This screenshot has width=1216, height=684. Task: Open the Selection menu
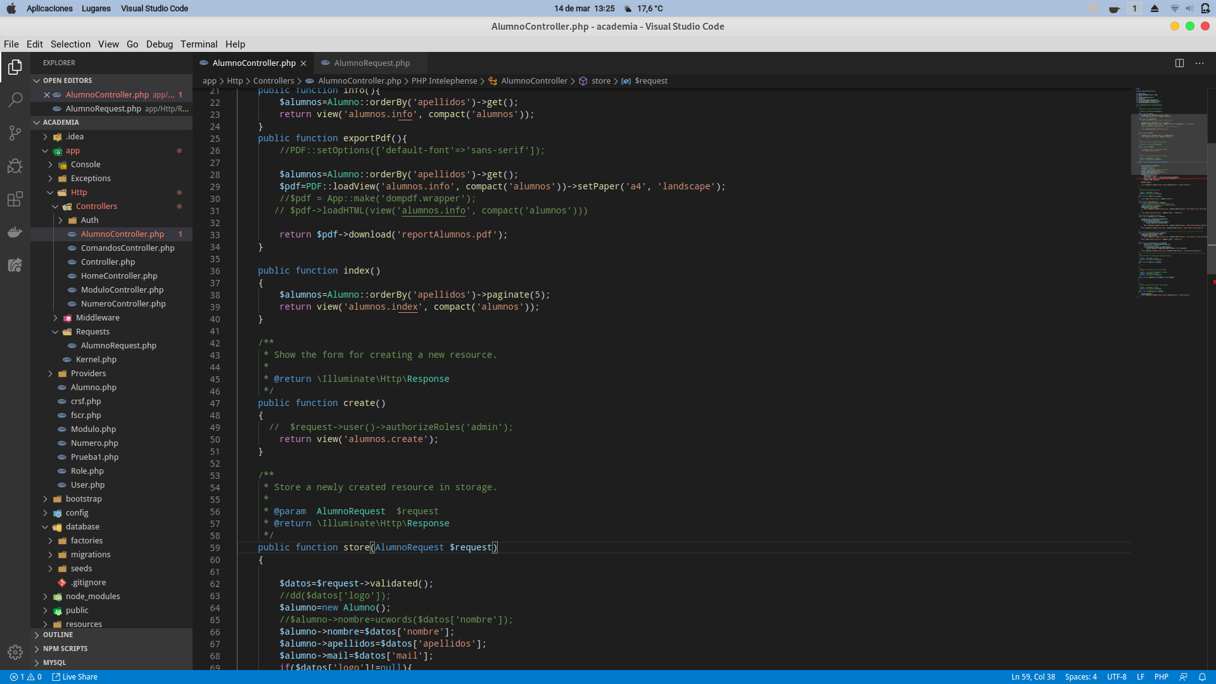click(x=70, y=44)
